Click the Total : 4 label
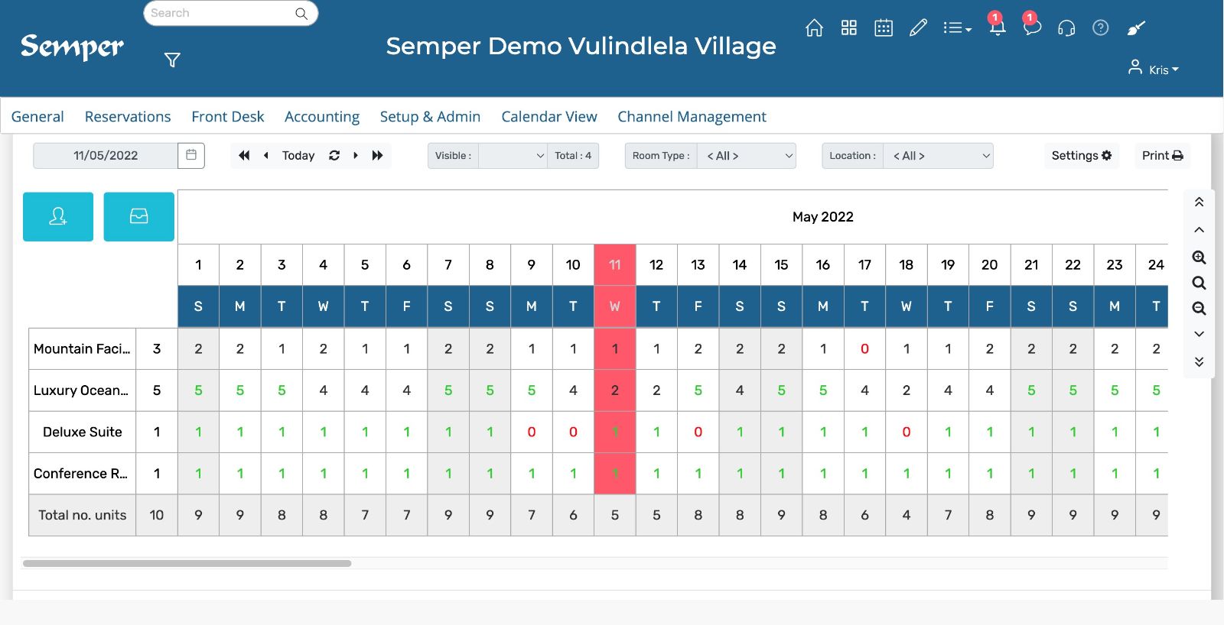The image size is (1224, 625). 573,156
